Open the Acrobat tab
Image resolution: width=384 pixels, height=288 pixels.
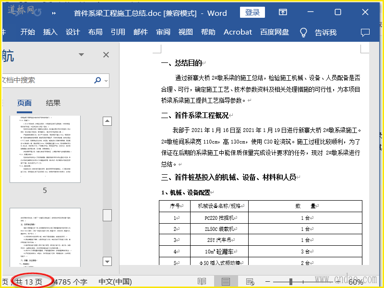click(238, 32)
